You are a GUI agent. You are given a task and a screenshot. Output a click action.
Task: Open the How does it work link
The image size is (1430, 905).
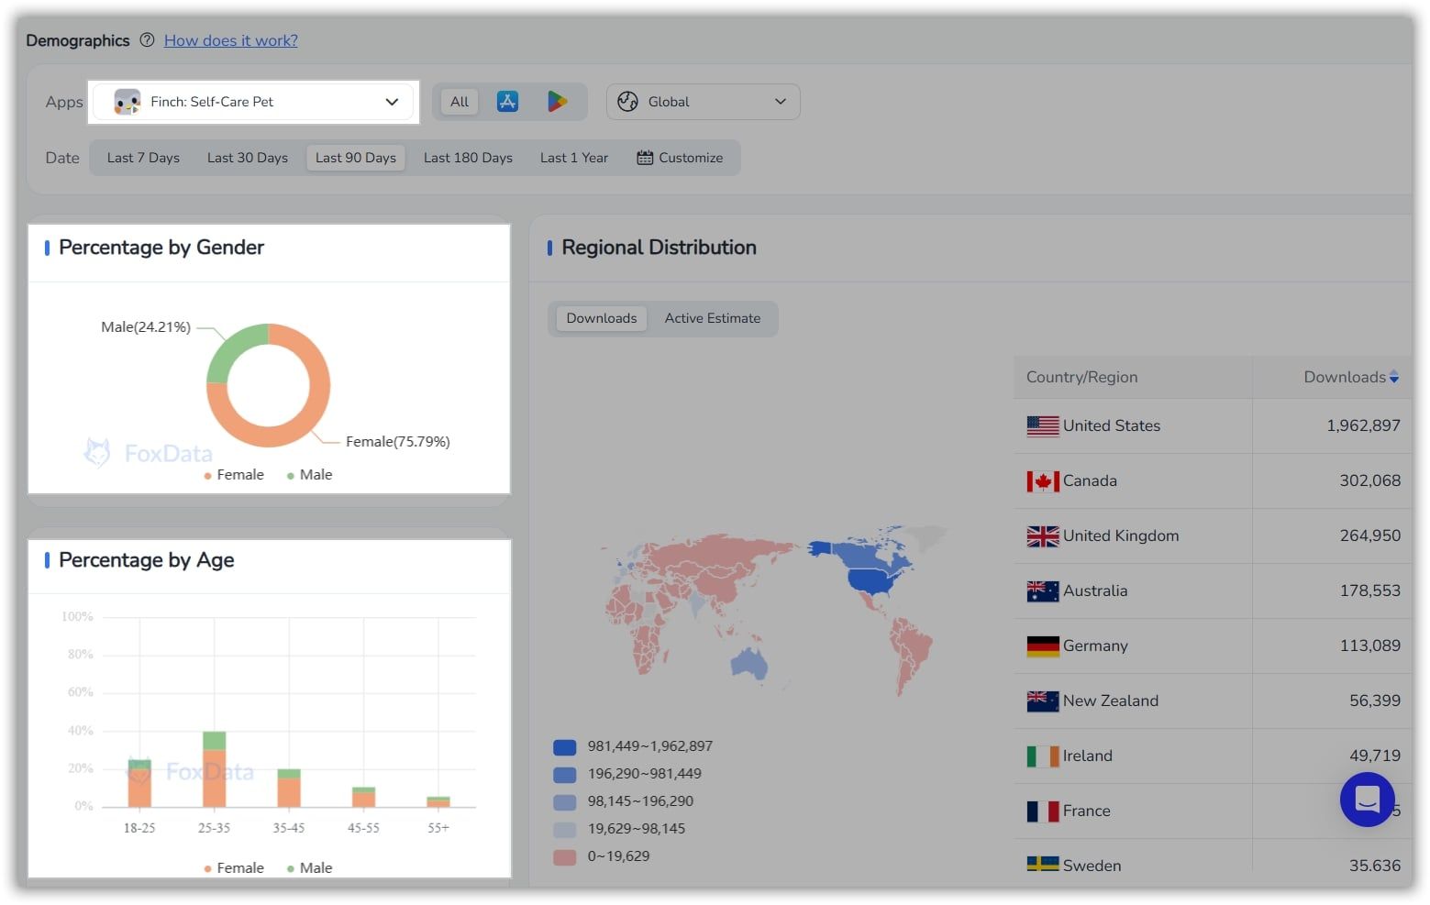coord(231,40)
